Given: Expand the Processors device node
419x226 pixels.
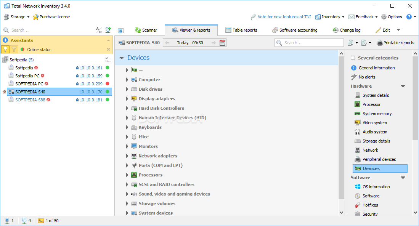Looking at the screenshot, I should 127,175.
